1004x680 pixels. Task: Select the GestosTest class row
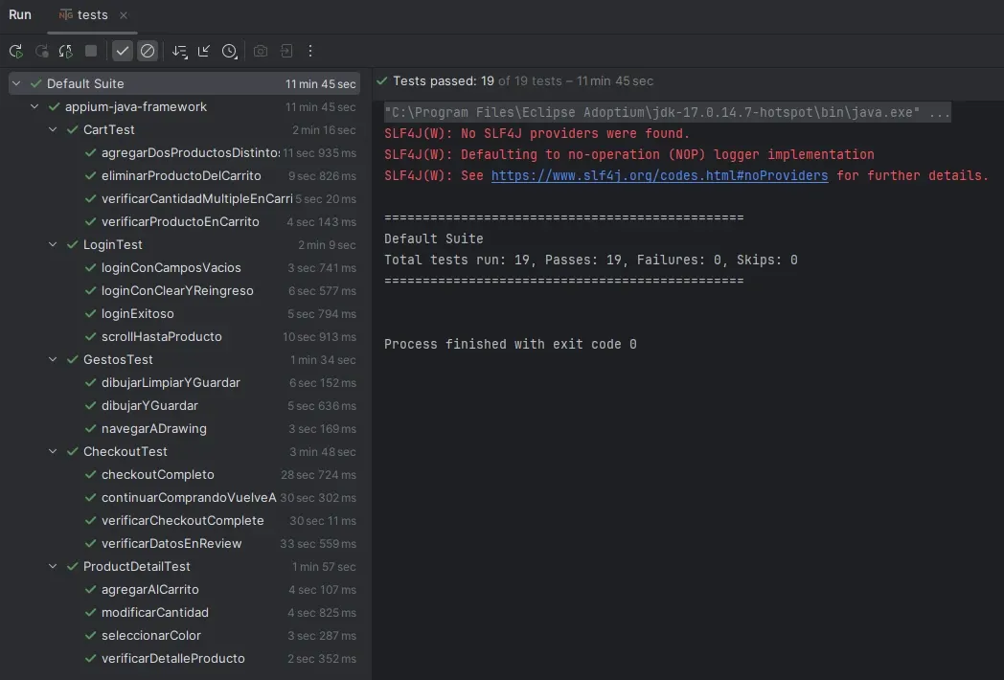point(184,360)
